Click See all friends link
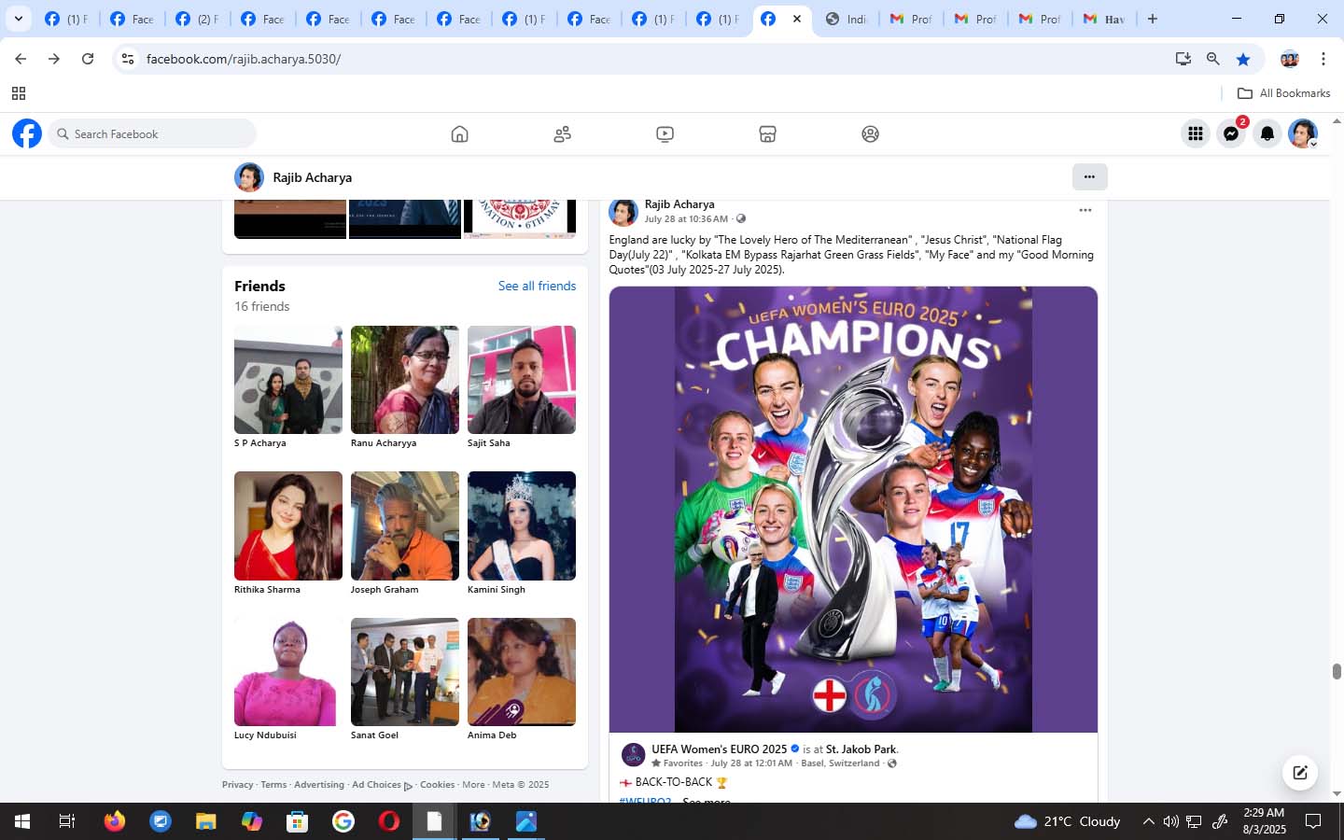Viewport: 1344px width, 840px height. pyautogui.click(x=537, y=286)
